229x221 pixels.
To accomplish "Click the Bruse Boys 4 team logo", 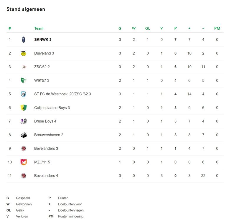I will [24, 121].
